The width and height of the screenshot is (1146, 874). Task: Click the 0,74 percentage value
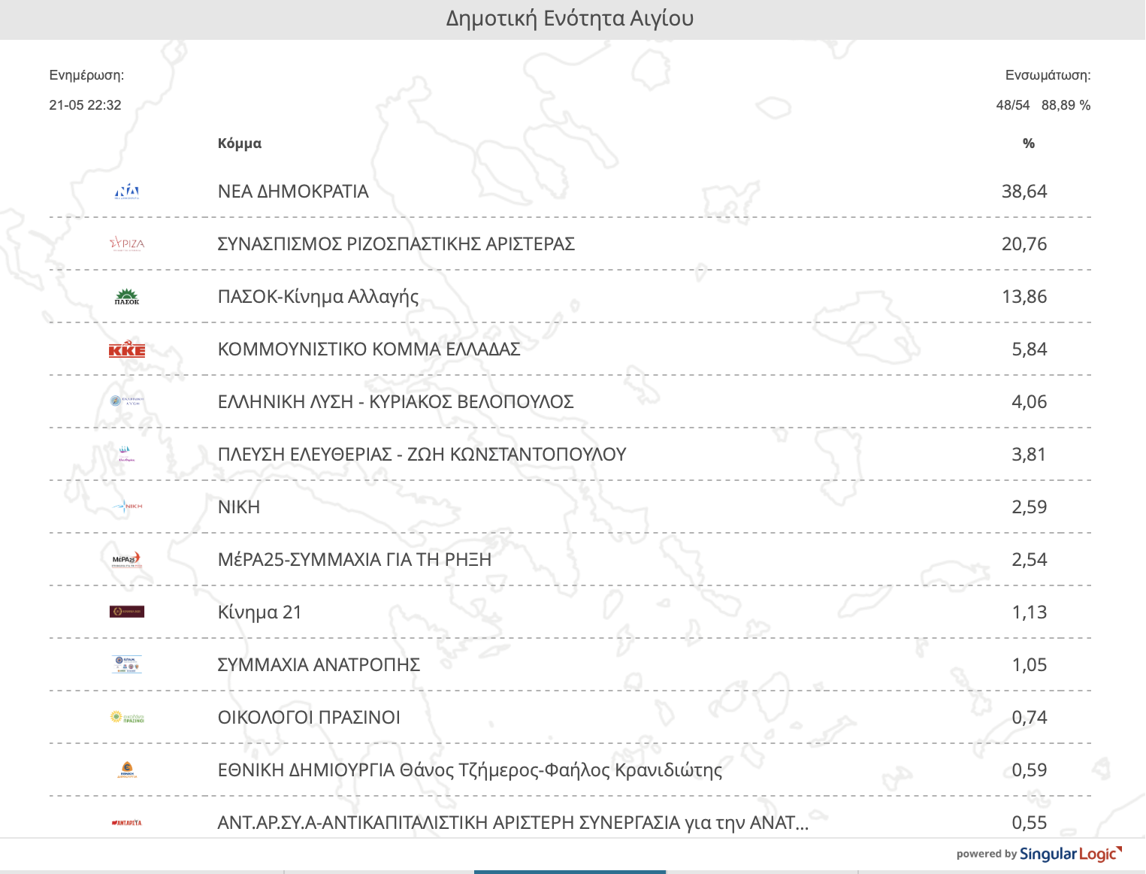[x=1030, y=718]
